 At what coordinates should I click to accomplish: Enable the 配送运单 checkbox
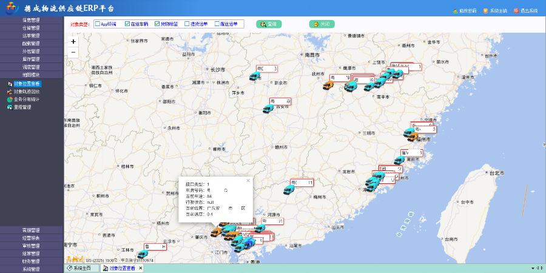(x=217, y=24)
